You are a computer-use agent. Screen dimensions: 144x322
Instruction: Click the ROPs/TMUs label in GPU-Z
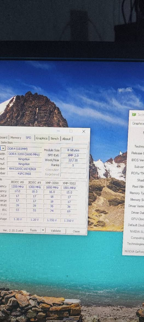(x=137, y=173)
